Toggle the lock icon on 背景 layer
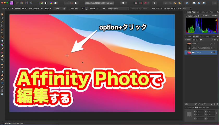The height and width of the screenshot is (125, 219). pos(212,52)
